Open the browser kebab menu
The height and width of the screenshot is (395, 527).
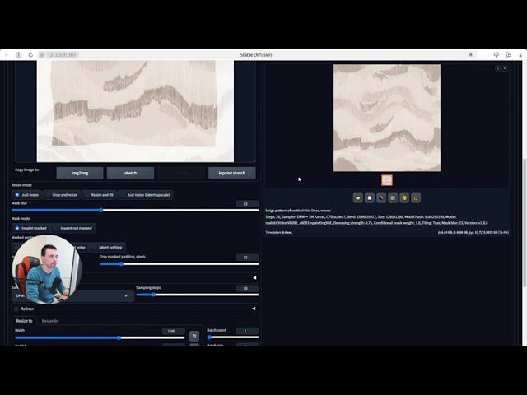(483, 55)
